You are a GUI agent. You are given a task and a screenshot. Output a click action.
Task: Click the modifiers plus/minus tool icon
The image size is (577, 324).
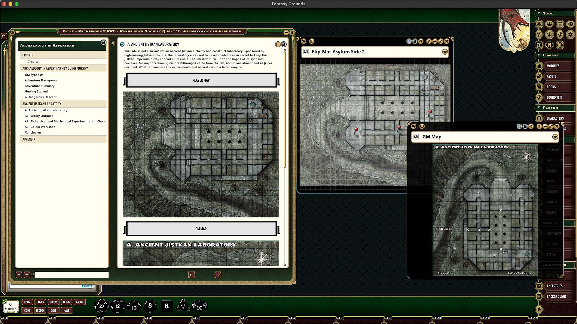539,34
